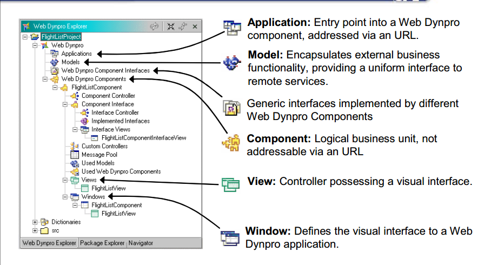Collapse FlightListComponent under Windows

[75, 206]
